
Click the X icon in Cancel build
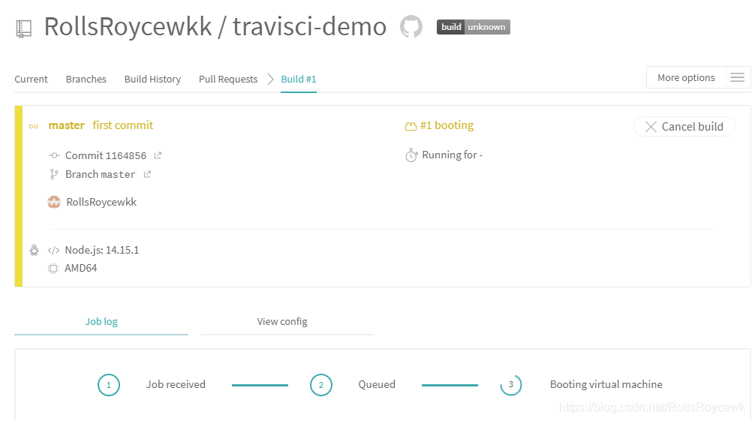[x=651, y=127]
